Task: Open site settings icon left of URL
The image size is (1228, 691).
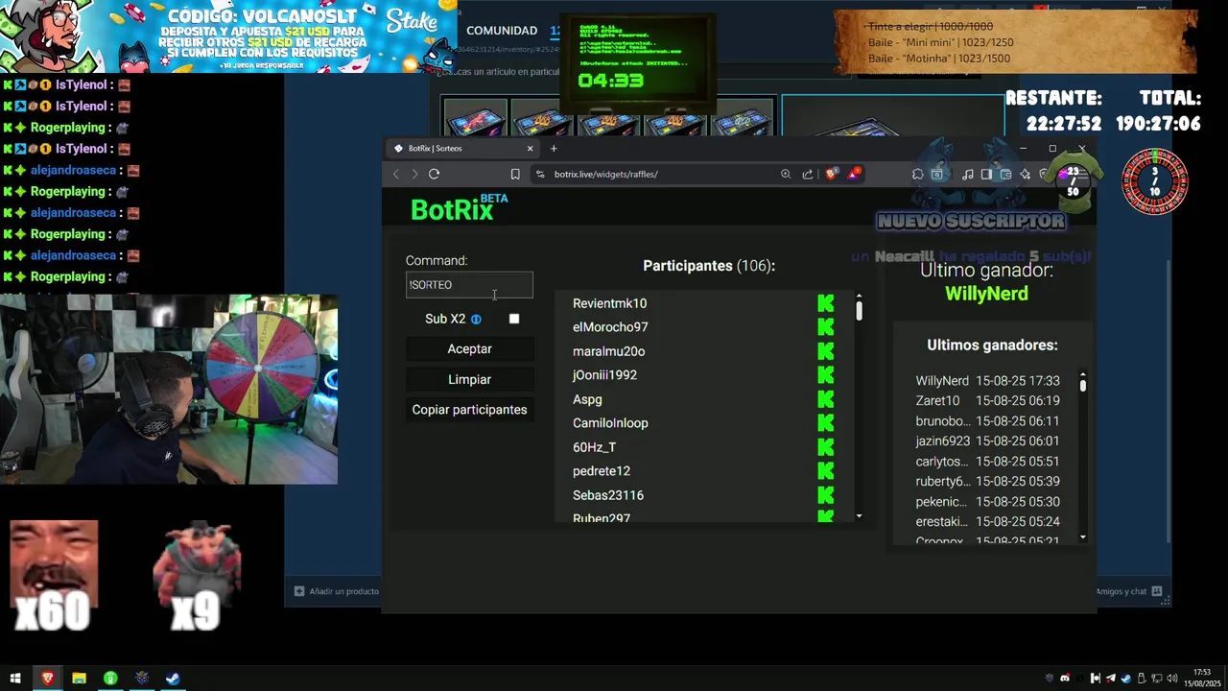Action: pyautogui.click(x=540, y=174)
